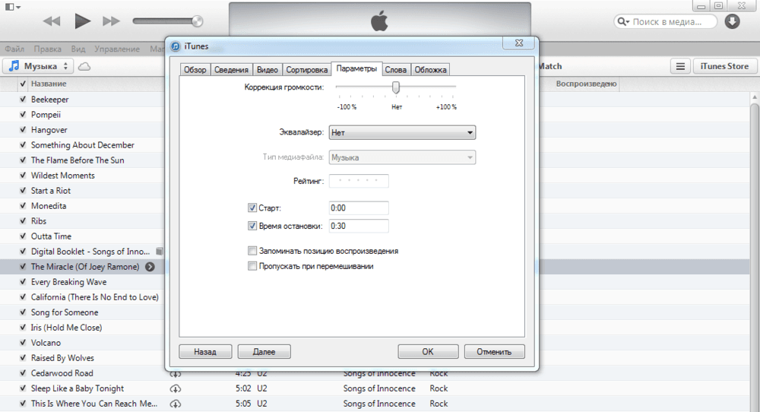
Task: Click the Старт time input field
Action: [359, 208]
